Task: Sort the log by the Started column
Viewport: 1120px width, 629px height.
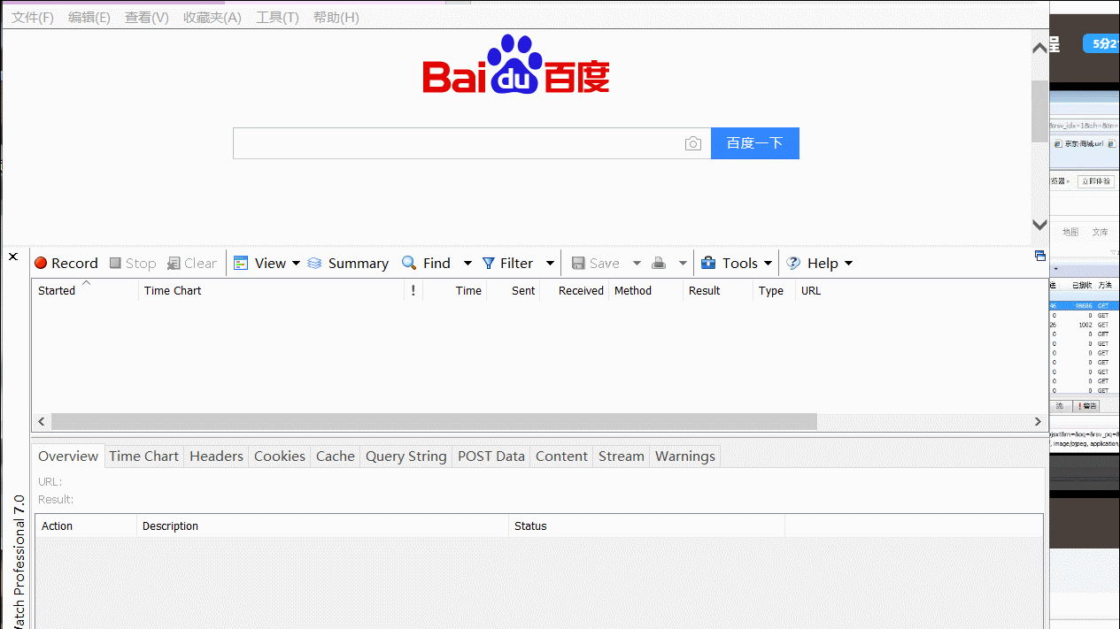Action: coord(85,290)
